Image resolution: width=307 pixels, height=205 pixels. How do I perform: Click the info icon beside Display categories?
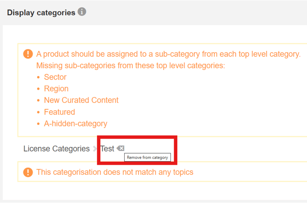pos(82,12)
